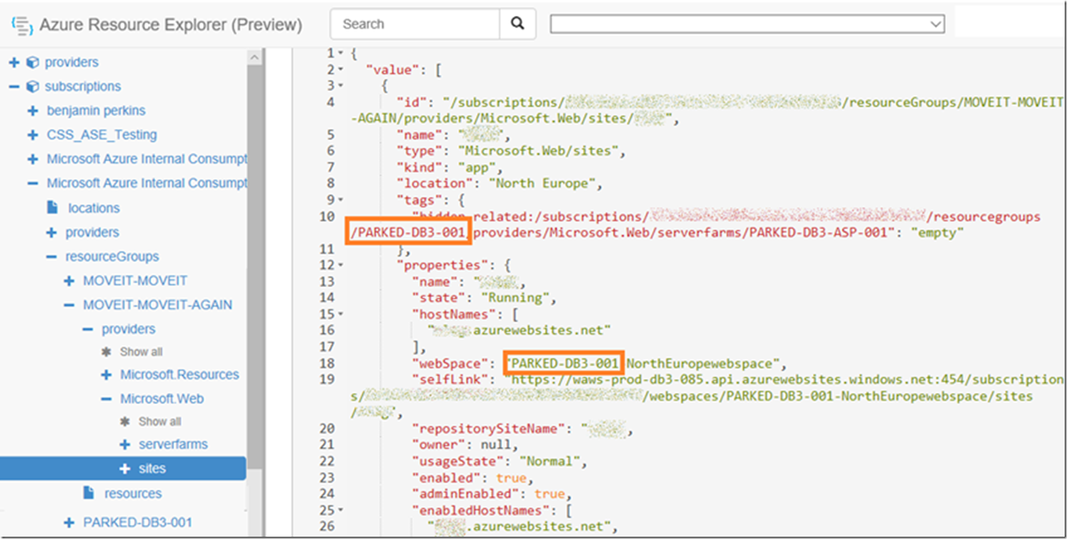Fold the object at line 3
The image size is (1067, 539).
[340, 86]
